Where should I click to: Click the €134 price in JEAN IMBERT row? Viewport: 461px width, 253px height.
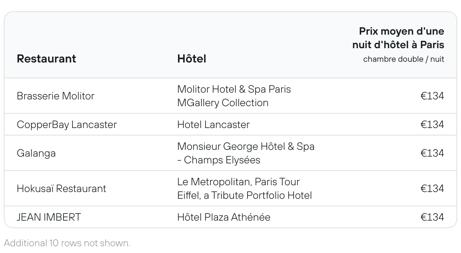click(432, 217)
